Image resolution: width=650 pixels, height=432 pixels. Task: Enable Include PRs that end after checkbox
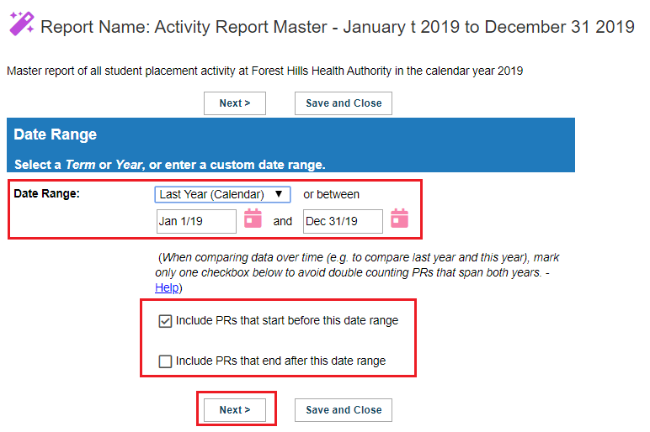click(x=165, y=361)
